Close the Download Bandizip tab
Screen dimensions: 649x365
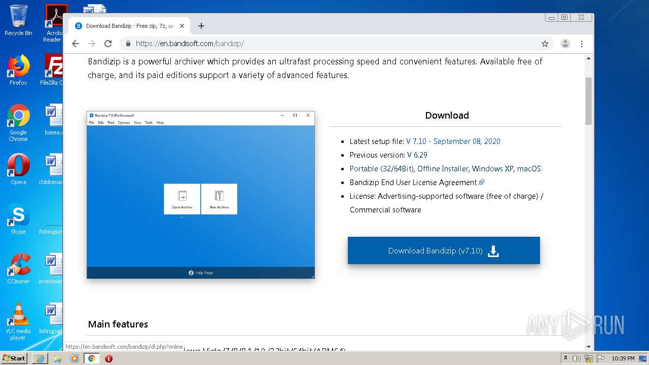(x=182, y=26)
